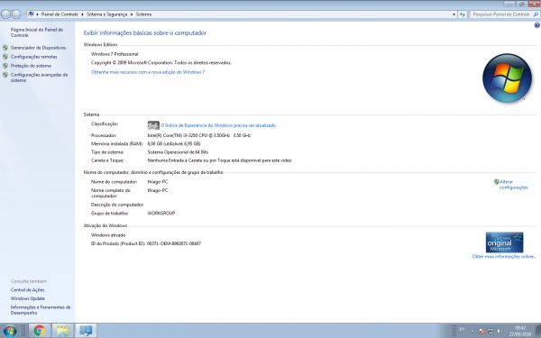Go back with the navigation arrow
This screenshot has width=541, height=338.
pyautogui.click(x=6, y=14)
